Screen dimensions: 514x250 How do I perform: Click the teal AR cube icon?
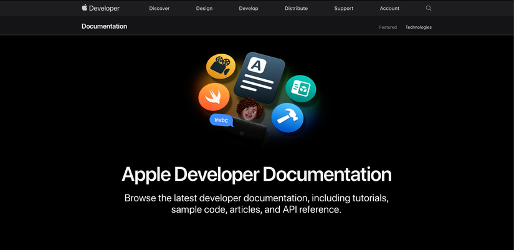[300, 89]
